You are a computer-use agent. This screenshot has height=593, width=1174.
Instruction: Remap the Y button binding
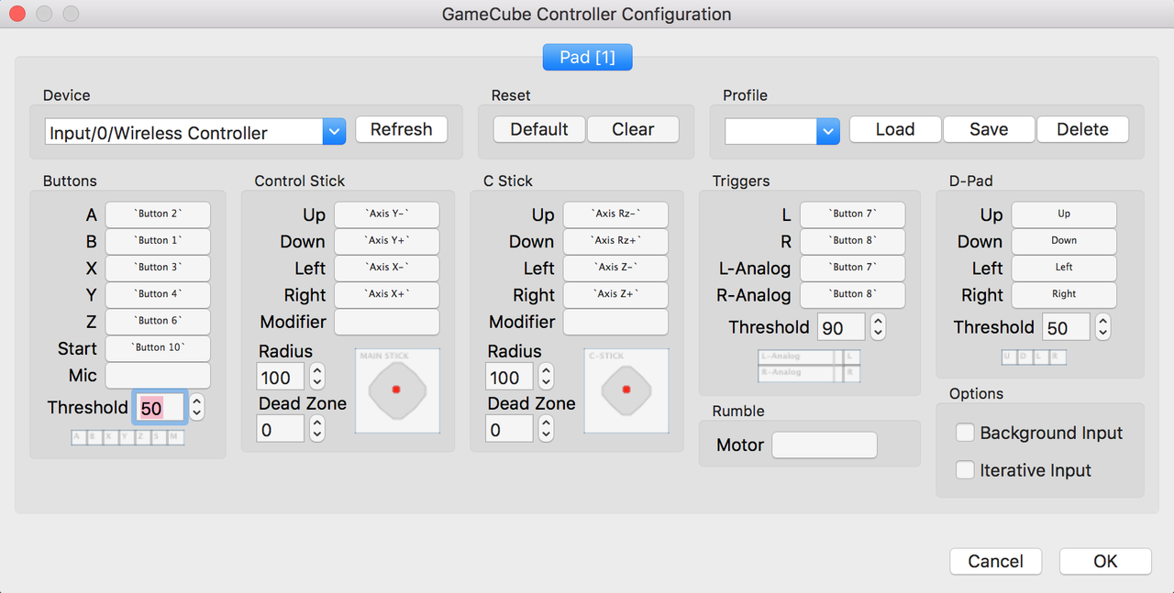[158, 295]
